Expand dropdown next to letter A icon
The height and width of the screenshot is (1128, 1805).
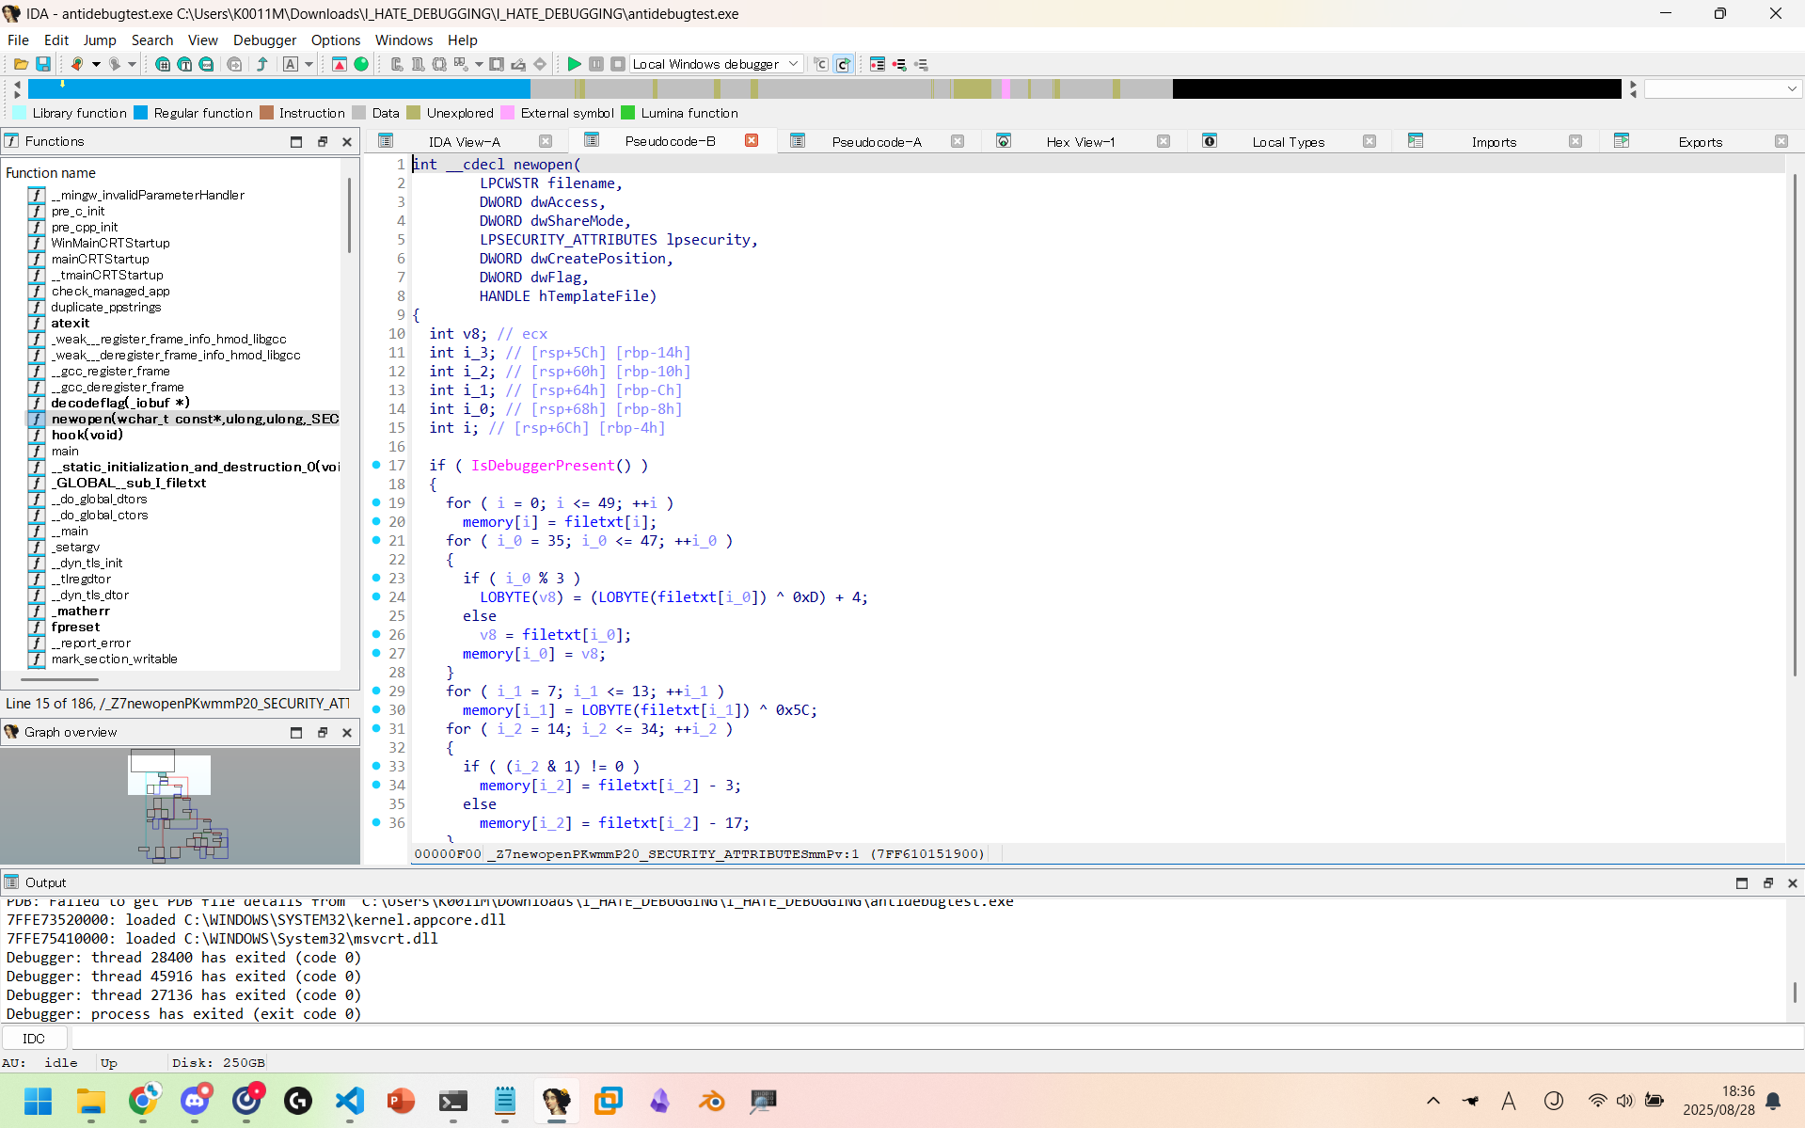click(x=309, y=64)
